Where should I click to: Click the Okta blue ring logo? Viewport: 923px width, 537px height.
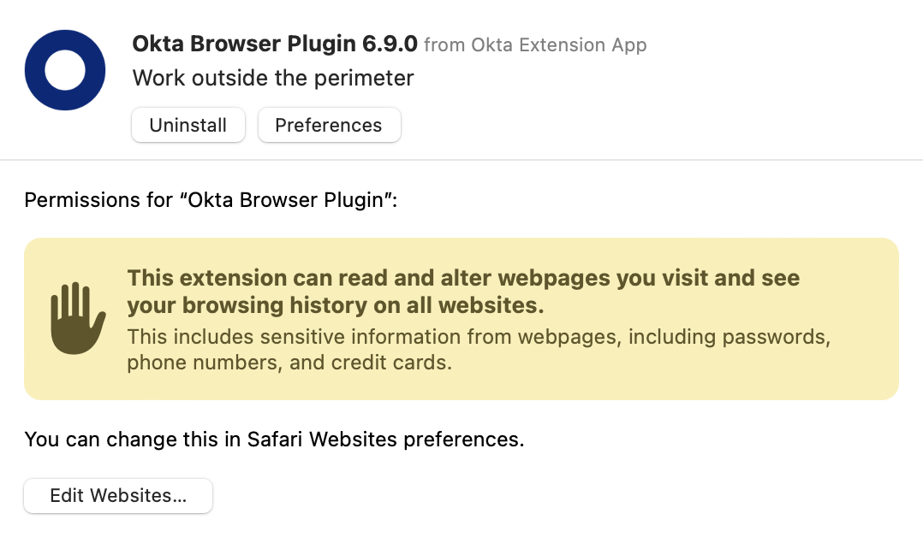65,70
